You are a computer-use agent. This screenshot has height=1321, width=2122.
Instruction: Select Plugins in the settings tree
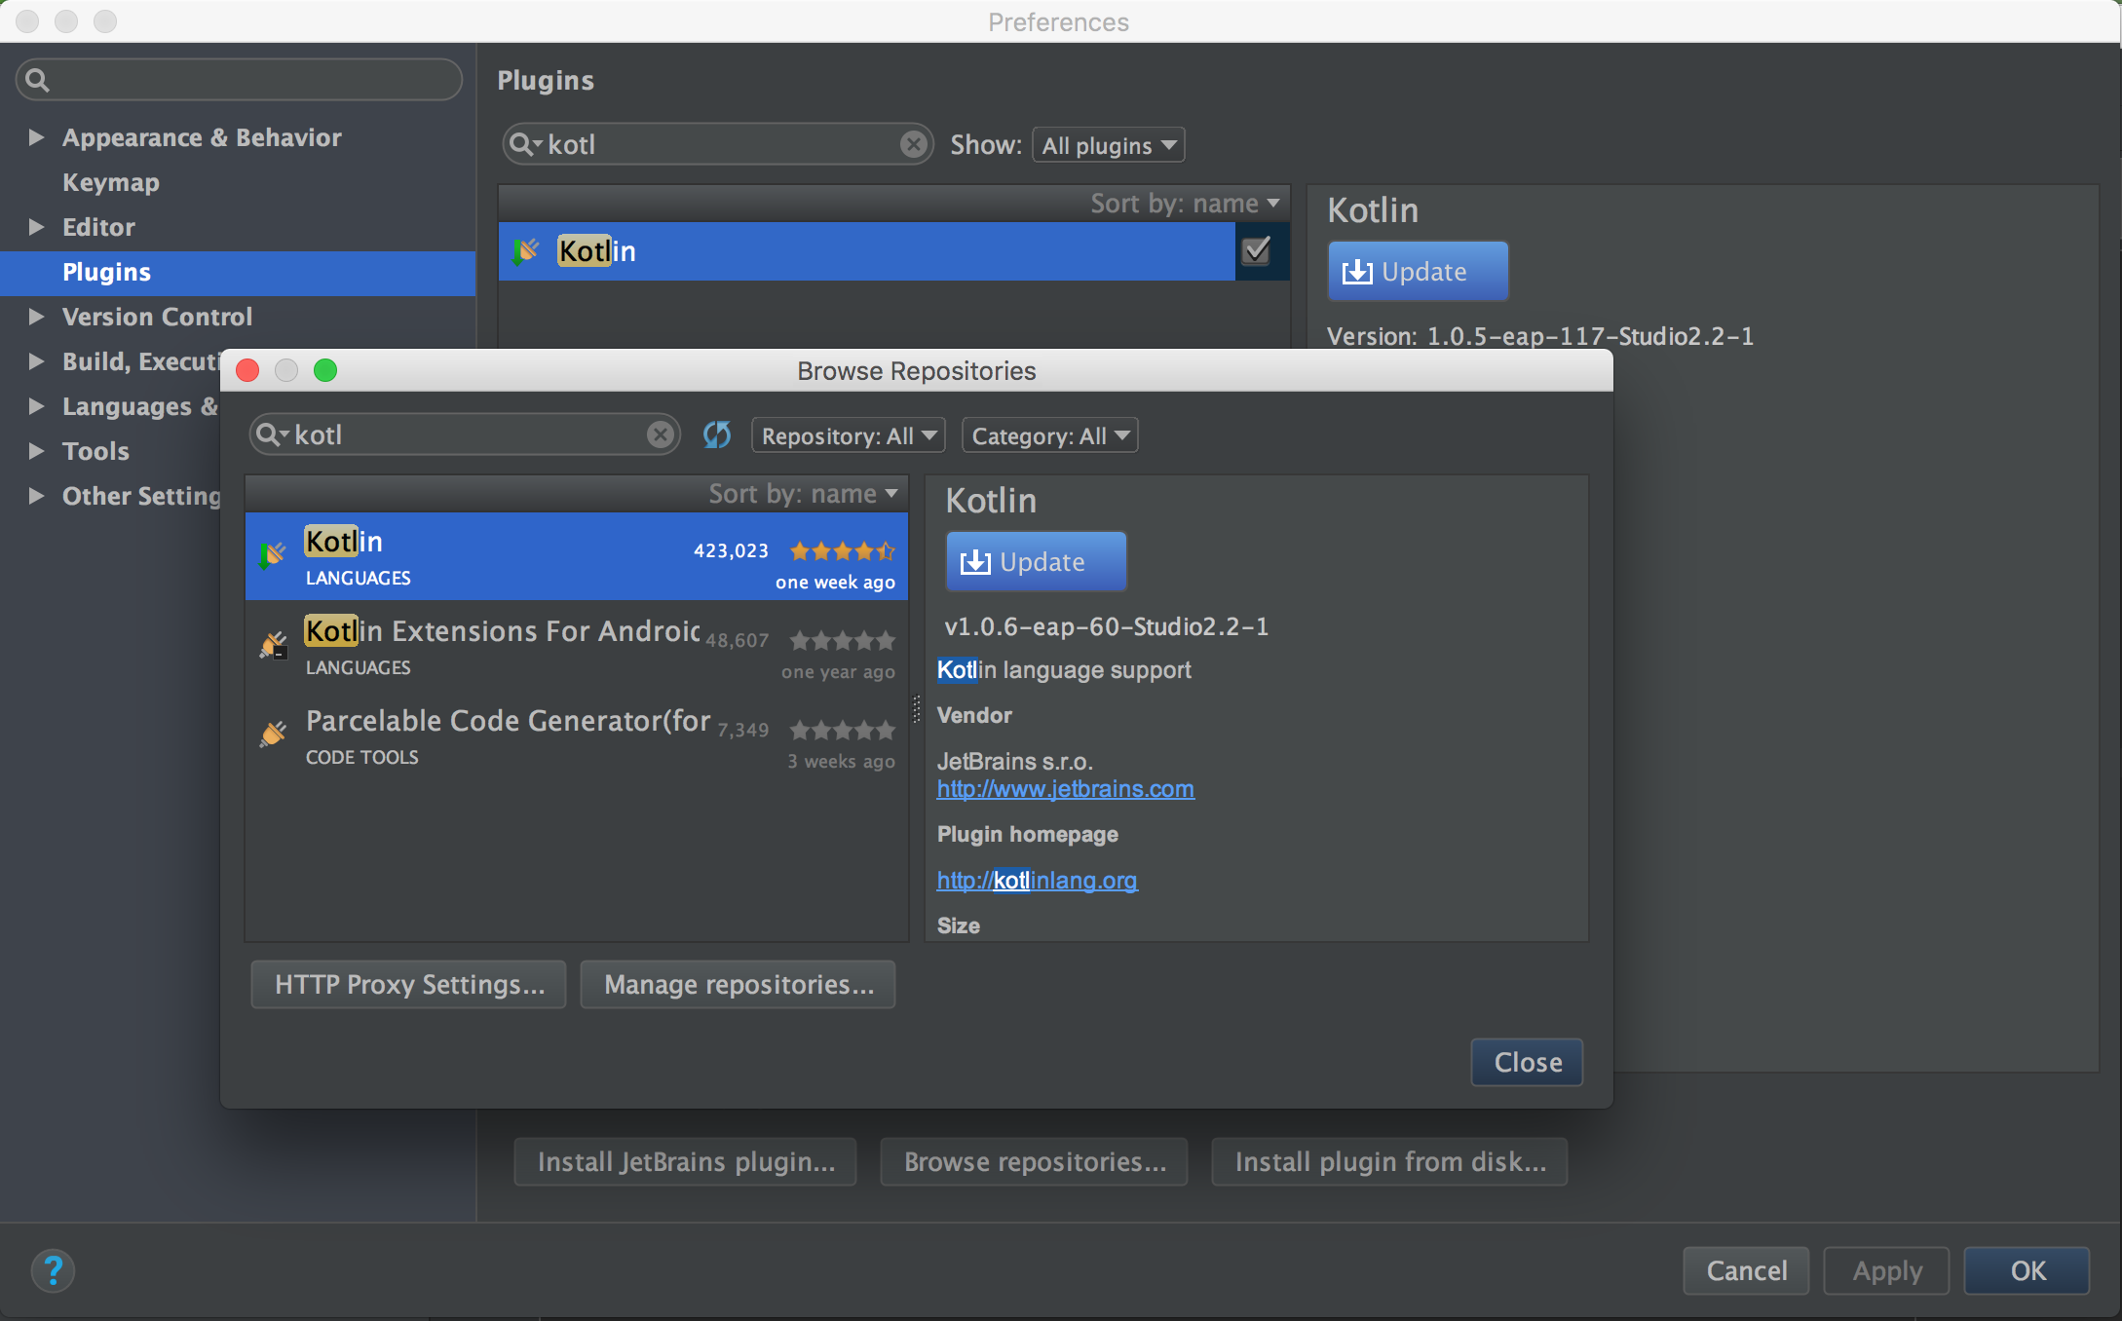[238, 272]
